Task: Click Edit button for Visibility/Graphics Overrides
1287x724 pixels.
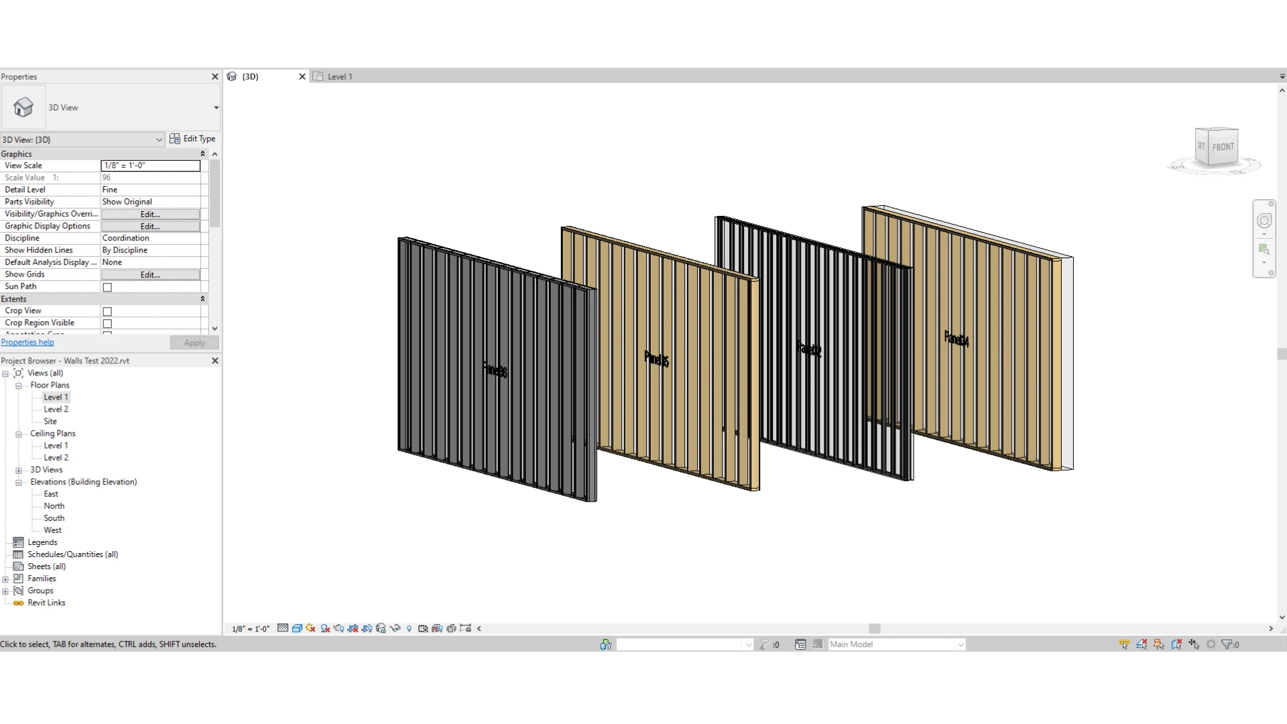Action: click(x=150, y=215)
